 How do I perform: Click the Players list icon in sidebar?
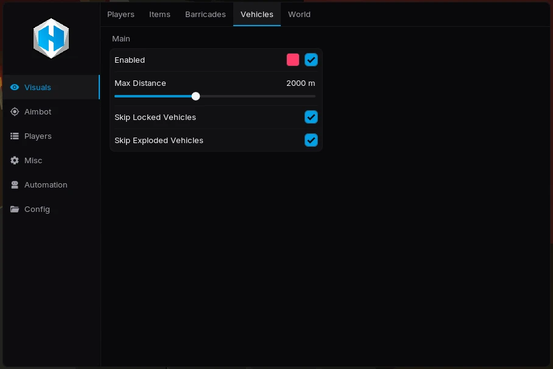click(x=15, y=136)
